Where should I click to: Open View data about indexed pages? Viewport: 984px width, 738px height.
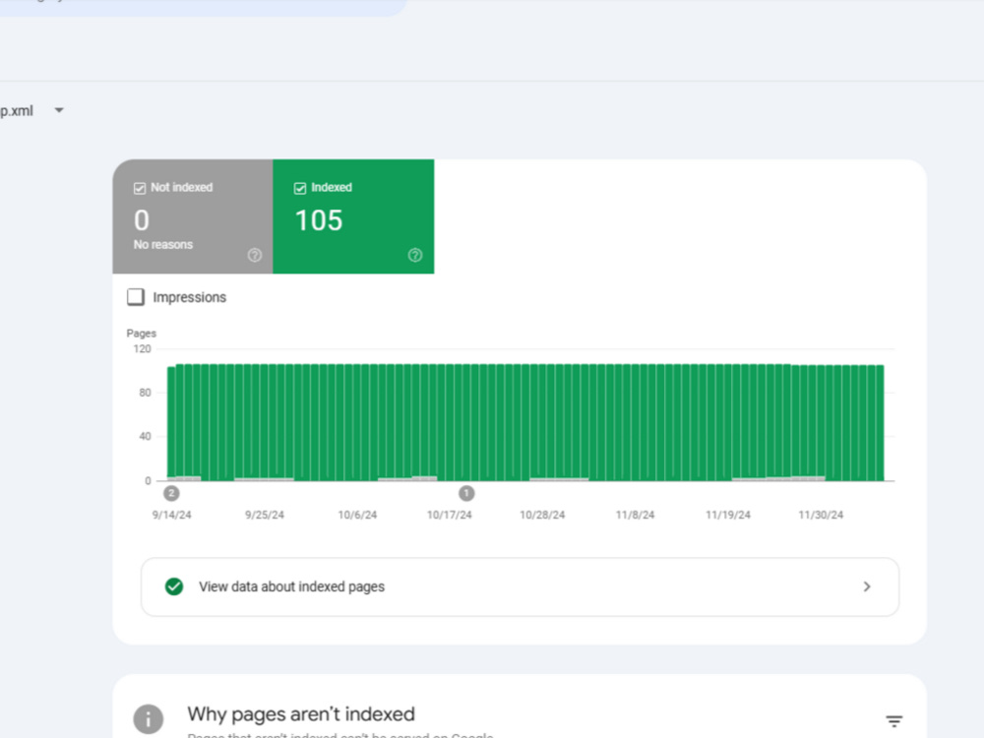[520, 586]
